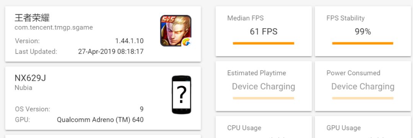413x138 pixels.
Task: Click the GPU Usage card heading
Action: (343, 128)
